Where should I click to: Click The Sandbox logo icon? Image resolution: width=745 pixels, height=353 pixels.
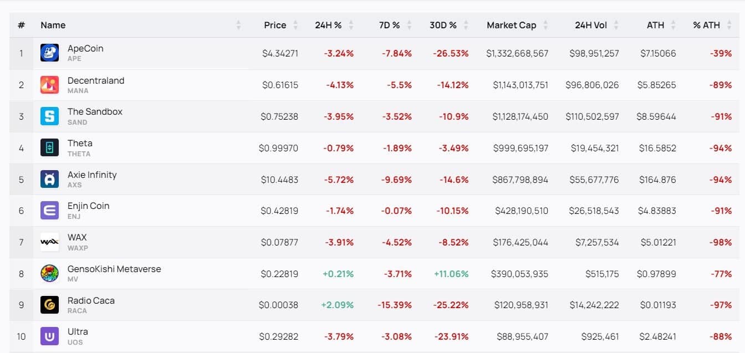pos(49,116)
